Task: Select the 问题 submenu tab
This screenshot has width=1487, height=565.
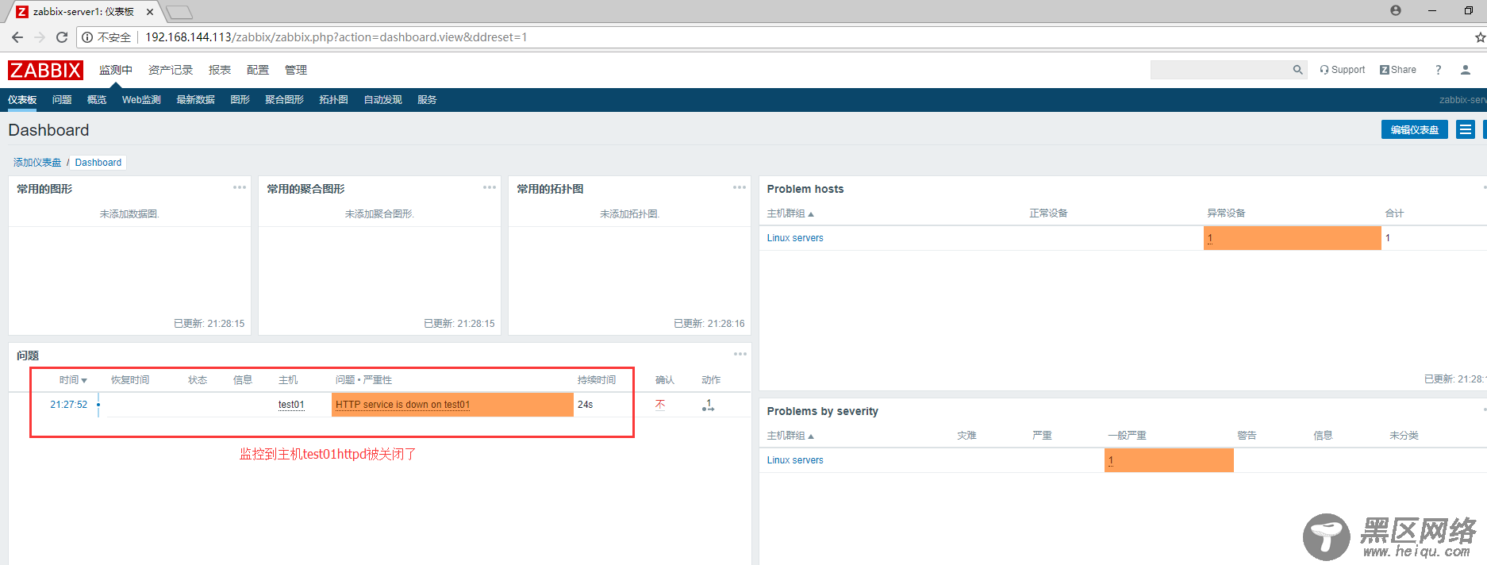Action: tap(62, 100)
